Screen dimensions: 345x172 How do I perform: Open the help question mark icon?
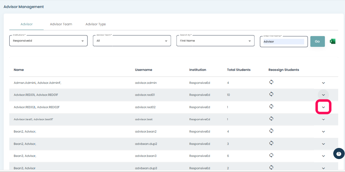click(x=339, y=154)
